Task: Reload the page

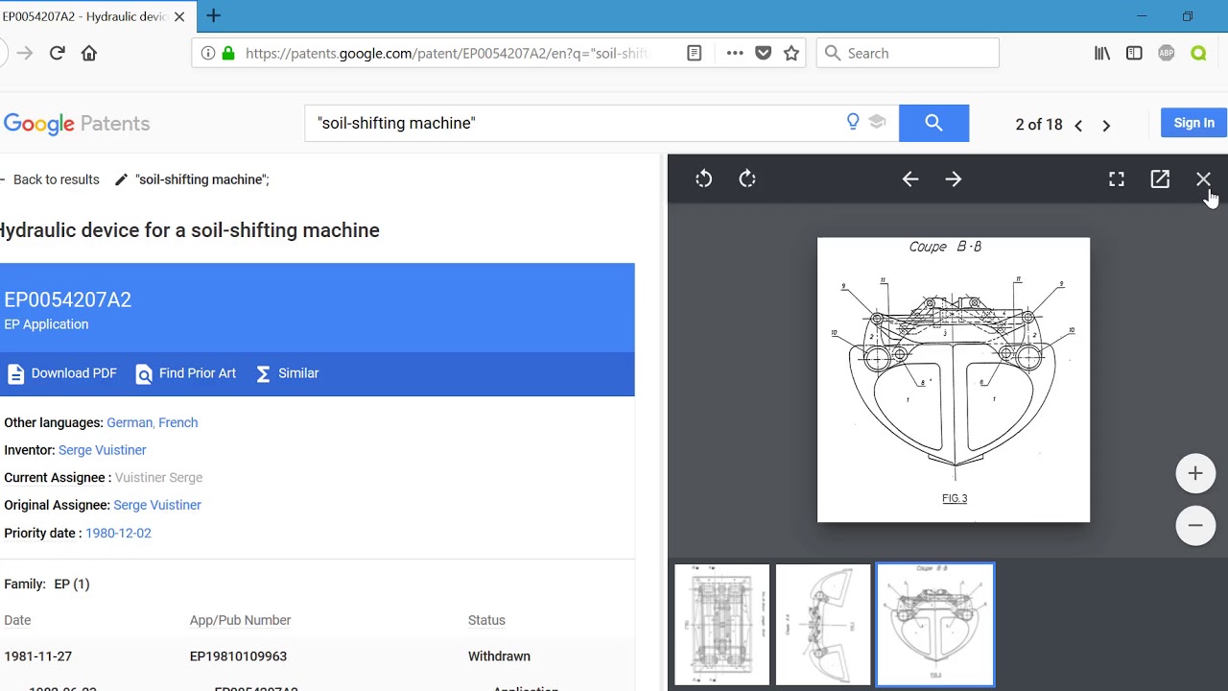Action: click(57, 53)
